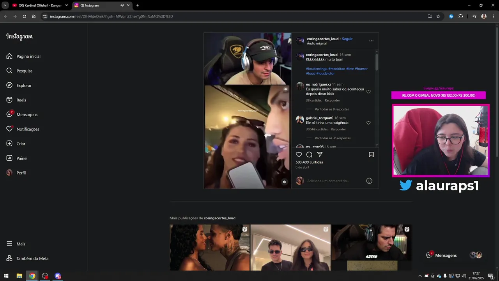
Task: Click the comment bubble icon
Action: point(309,155)
